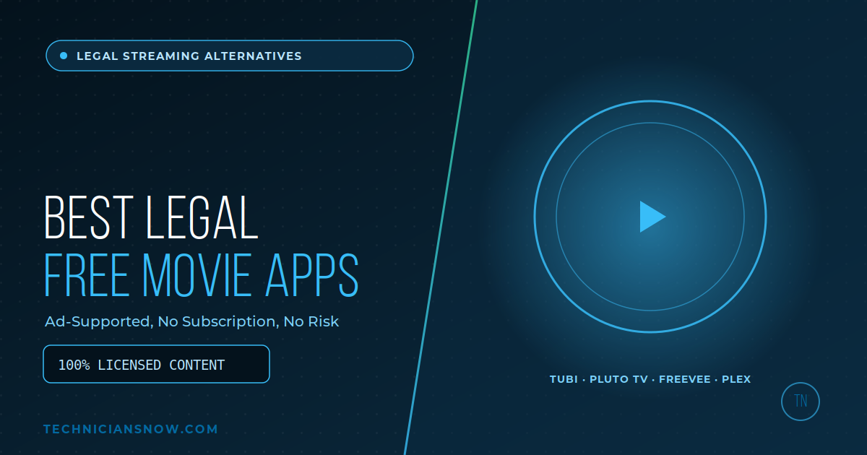Viewport: 867px width, 455px height.
Task: Open the technisiansnow.com link
Action: click(131, 429)
